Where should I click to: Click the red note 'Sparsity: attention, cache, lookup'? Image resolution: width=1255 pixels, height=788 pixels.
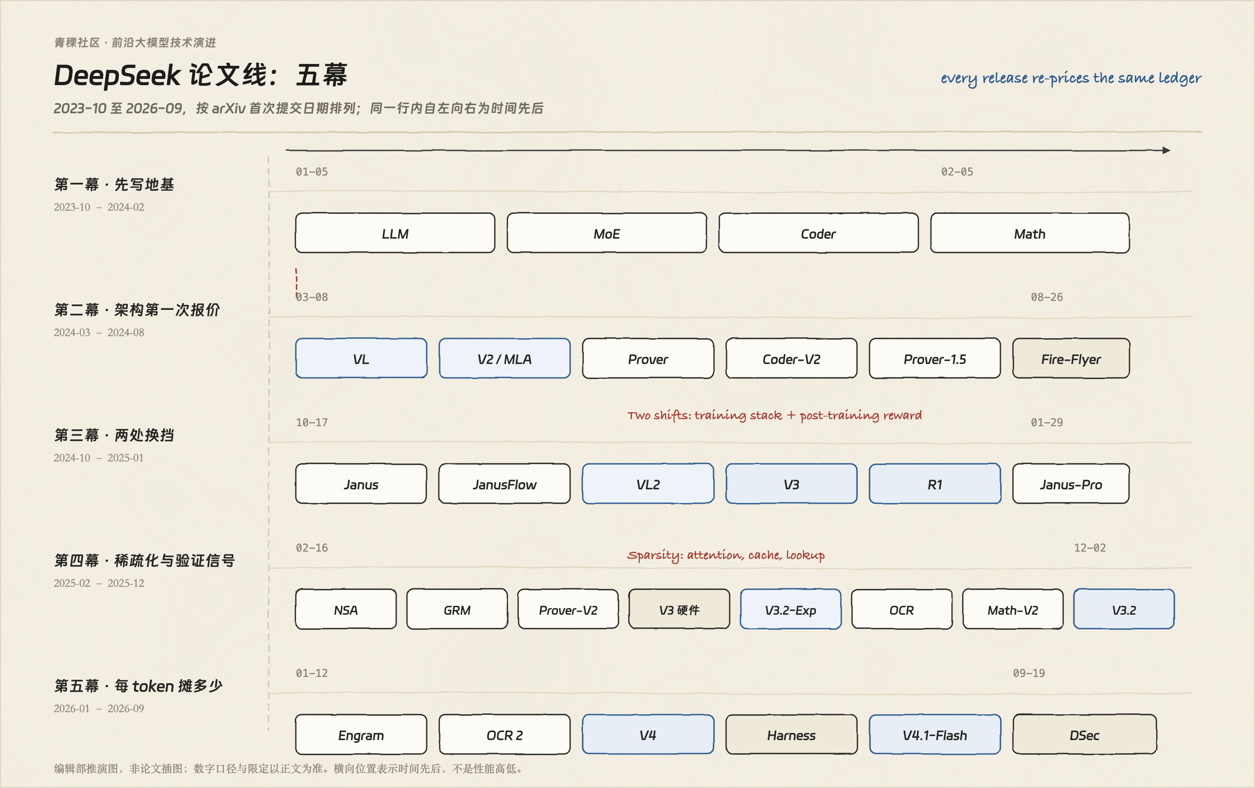point(726,555)
